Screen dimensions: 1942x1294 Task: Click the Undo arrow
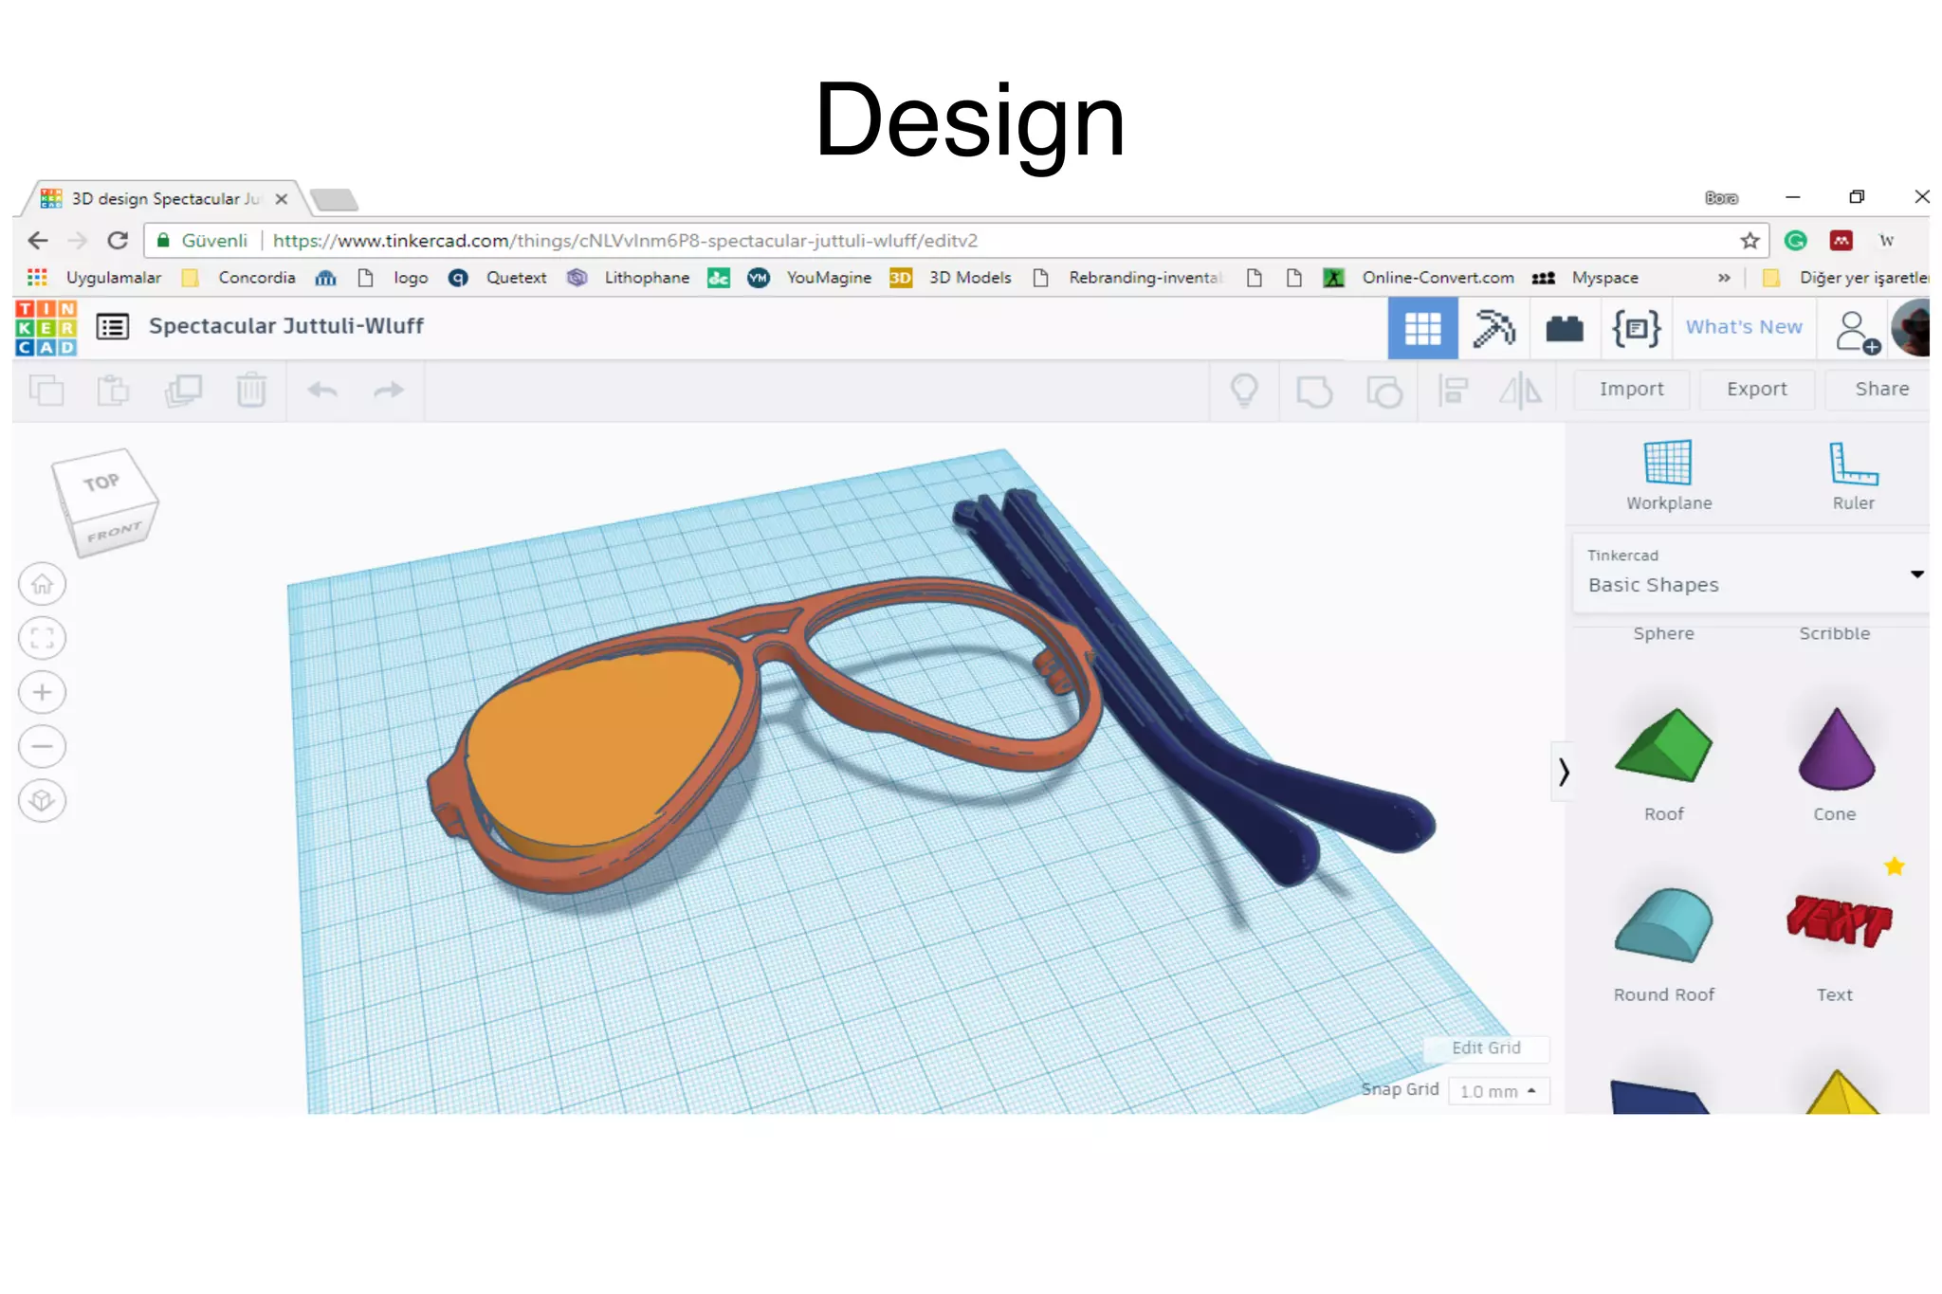[x=322, y=390]
